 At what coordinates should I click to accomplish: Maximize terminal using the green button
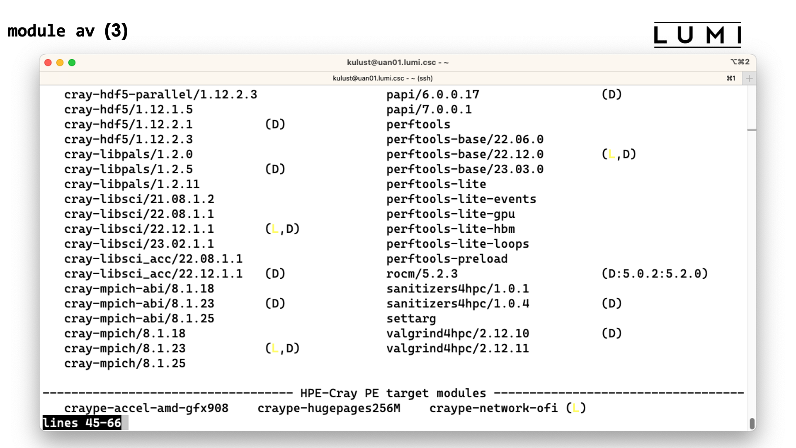(x=72, y=63)
